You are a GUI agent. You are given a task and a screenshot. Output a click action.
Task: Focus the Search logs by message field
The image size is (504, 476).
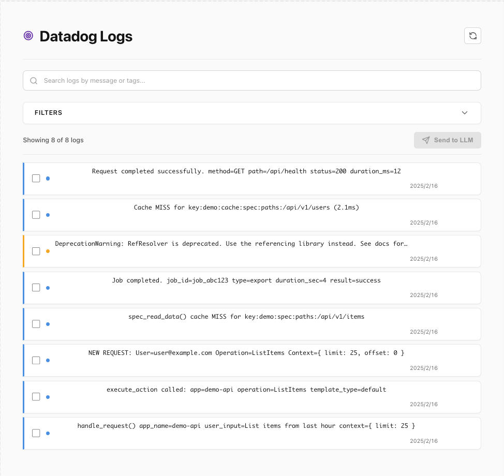pyautogui.click(x=252, y=81)
